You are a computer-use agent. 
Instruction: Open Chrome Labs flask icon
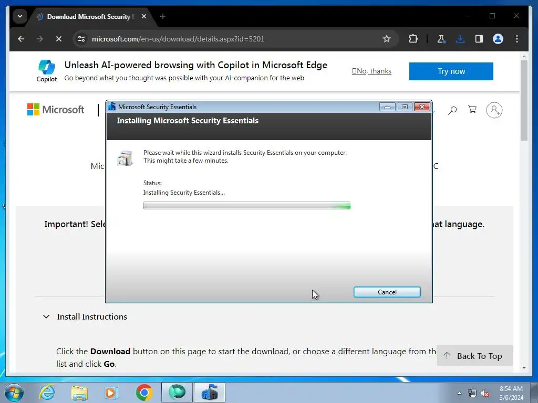[x=441, y=39]
